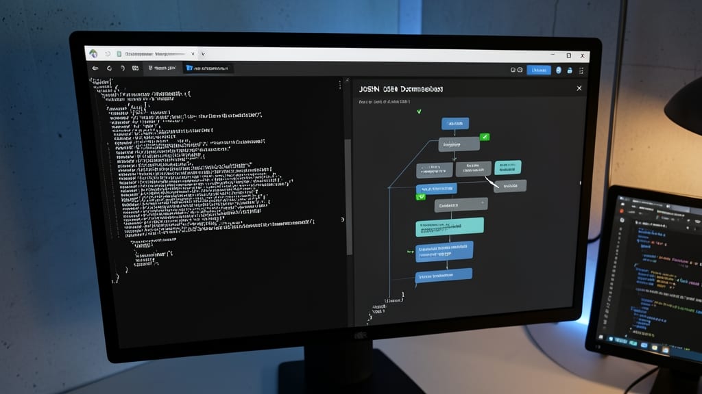Click the small icon at editor's top-right corner
This screenshot has width=702, height=394.
tap(347, 81)
